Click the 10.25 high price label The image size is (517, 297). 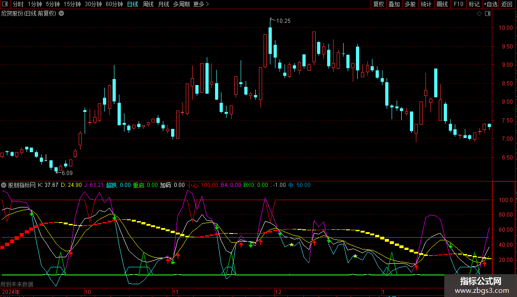tap(283, 21)
